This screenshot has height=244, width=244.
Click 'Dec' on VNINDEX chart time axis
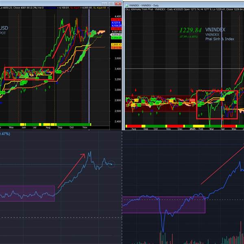pos(180,129)
